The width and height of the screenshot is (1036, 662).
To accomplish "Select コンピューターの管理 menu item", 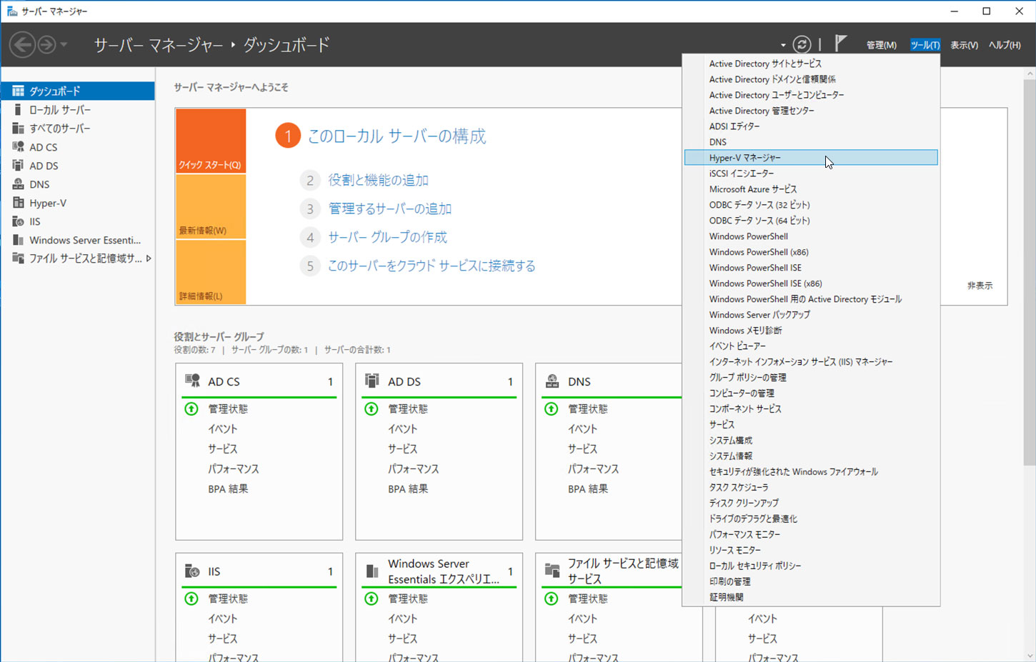I will [811, 393].
